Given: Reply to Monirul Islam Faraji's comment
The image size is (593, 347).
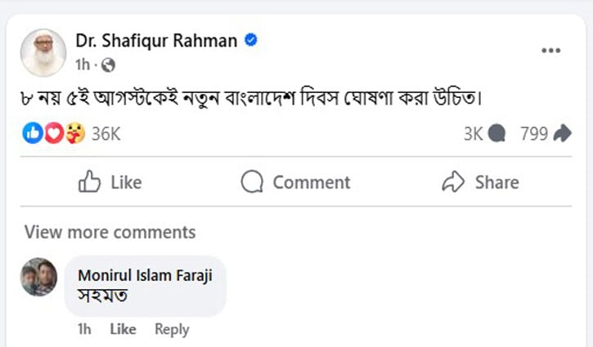Looking at the screenshot, I should (172, 329).
